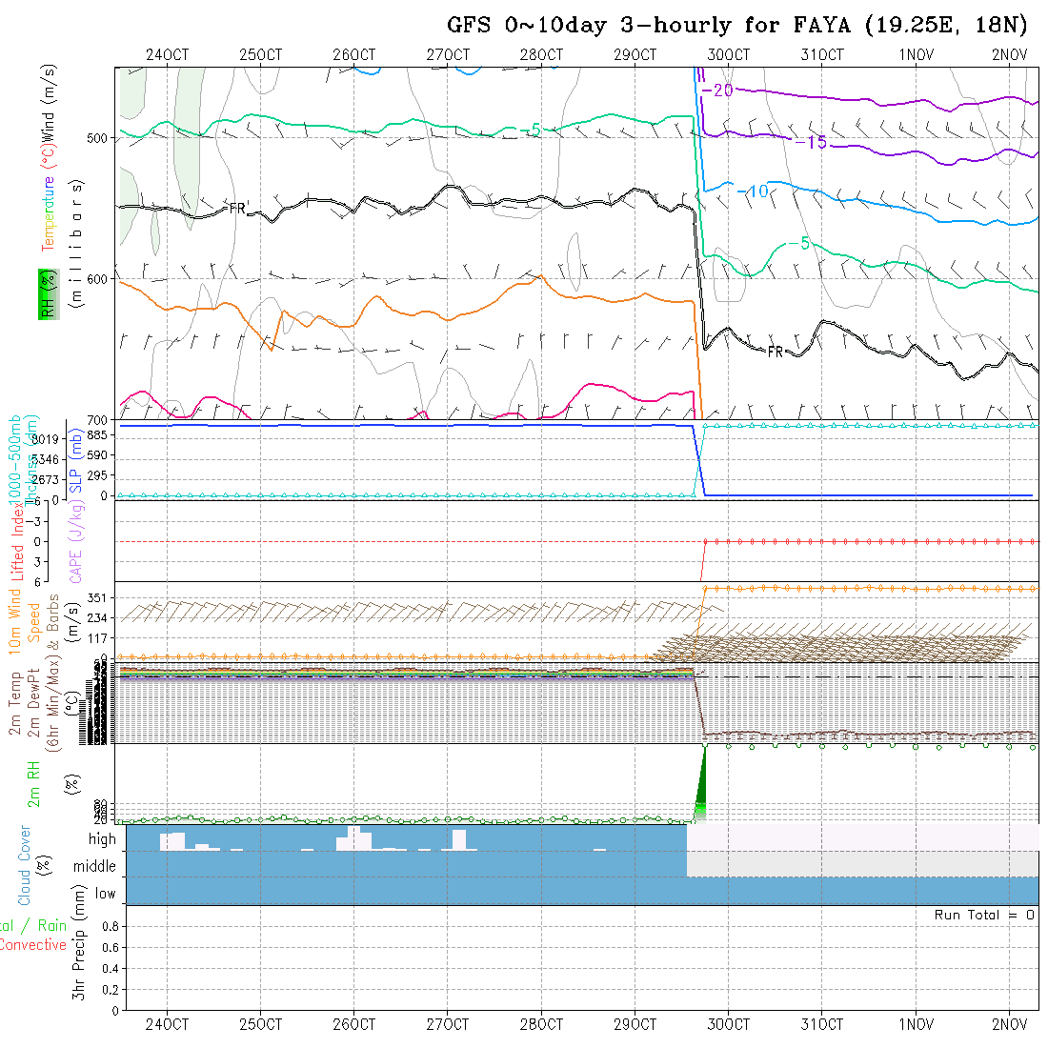This screenshot has height=1048, width=1048.
Task: Select the 0.8 precipitation tick value
Action: click(111, 926)
